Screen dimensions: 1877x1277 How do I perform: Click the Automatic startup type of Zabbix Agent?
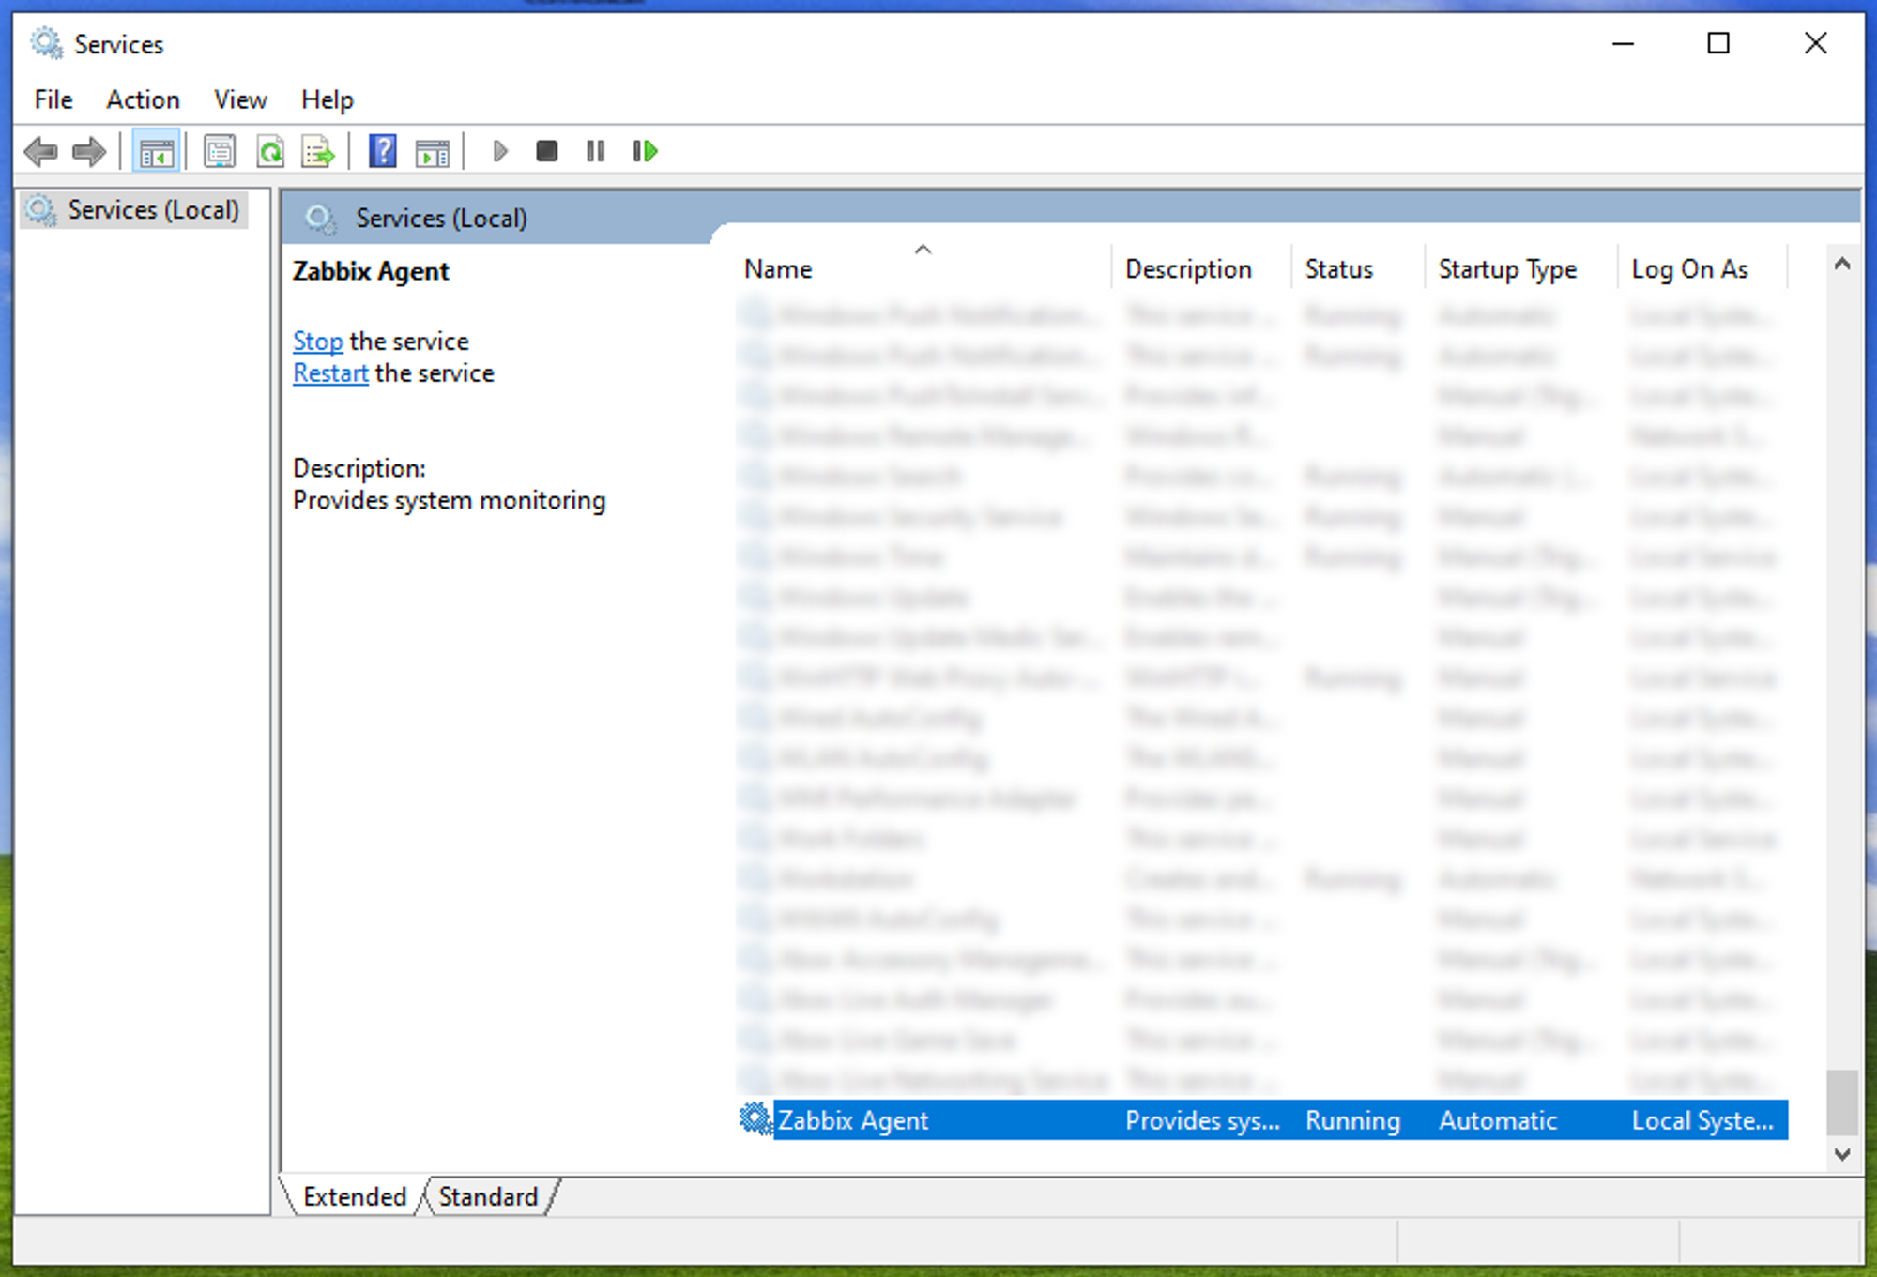tap(1498, 1120)
